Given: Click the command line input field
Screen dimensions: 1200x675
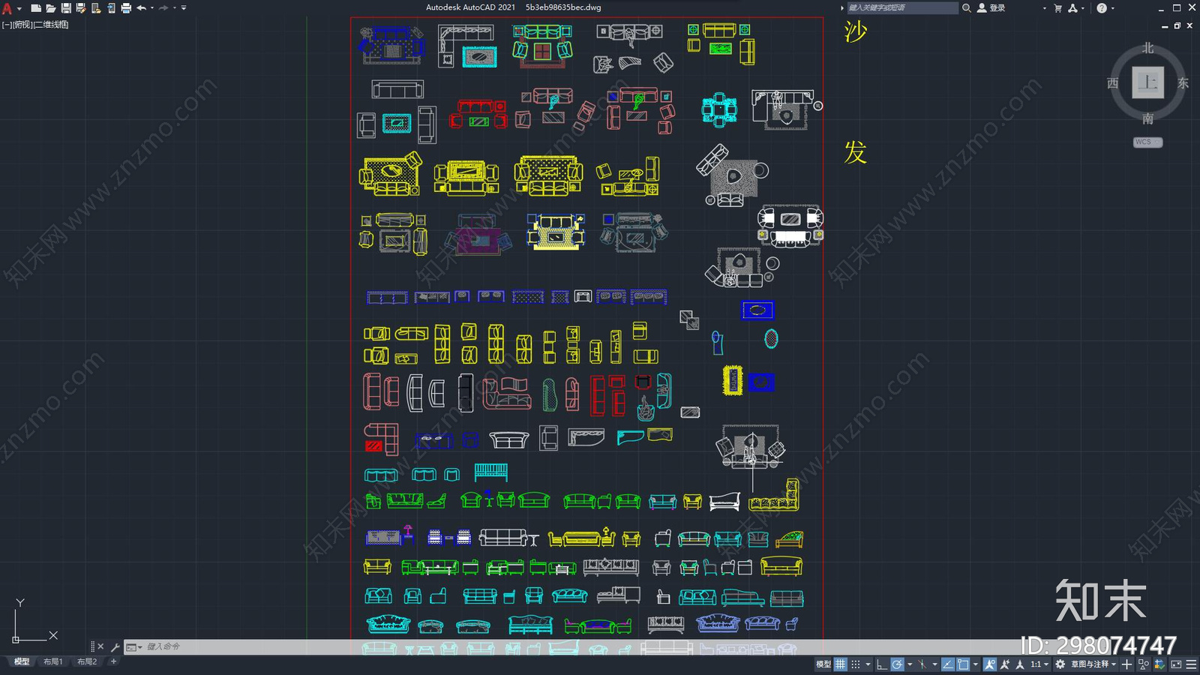Looking at the screenshot, I should (375, 646).
